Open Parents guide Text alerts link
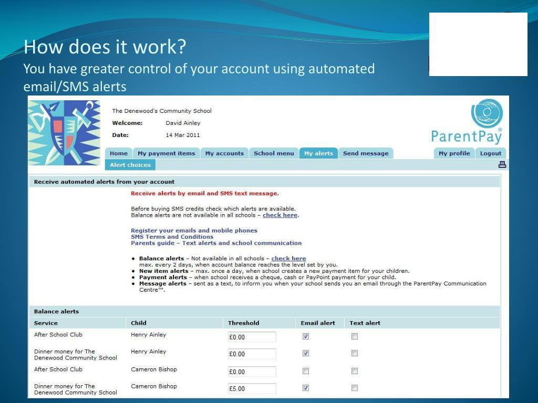The width and height of the screenshot is (538, 403). coord(216,243)
